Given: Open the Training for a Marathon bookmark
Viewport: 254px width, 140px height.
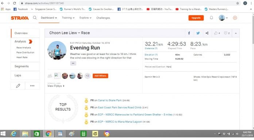Looking at the screenshot, I should point(189,9).
